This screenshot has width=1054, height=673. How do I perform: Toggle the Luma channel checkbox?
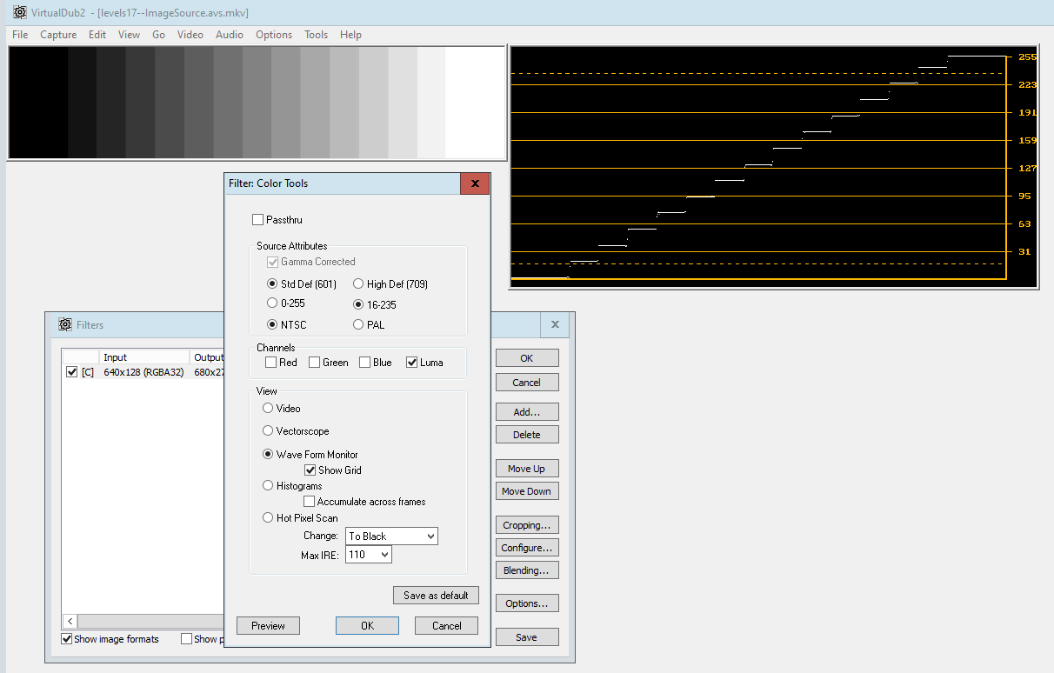(411, 363)
